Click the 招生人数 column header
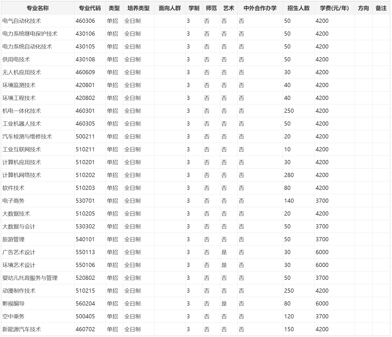 pos(299,8)
